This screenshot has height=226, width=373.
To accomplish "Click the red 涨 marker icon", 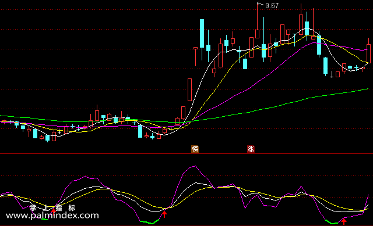I will [x=251, y=149].
